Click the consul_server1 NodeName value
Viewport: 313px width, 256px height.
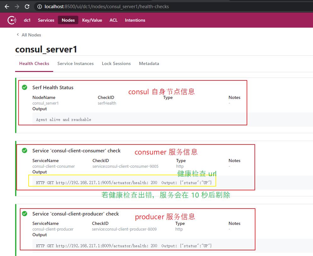[46, 103]
